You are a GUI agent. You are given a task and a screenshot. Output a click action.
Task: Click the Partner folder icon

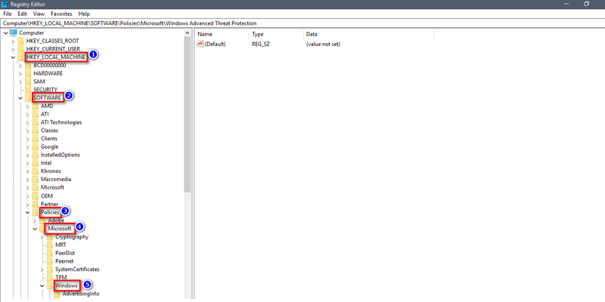click(x=35, y=204)
